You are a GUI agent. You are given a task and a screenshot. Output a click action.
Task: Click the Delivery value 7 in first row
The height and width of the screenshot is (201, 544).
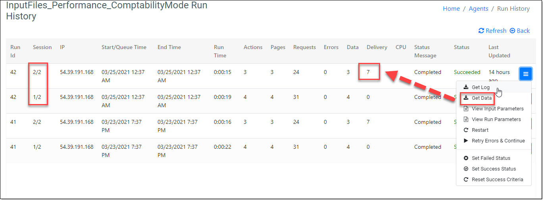click(368, 72)
